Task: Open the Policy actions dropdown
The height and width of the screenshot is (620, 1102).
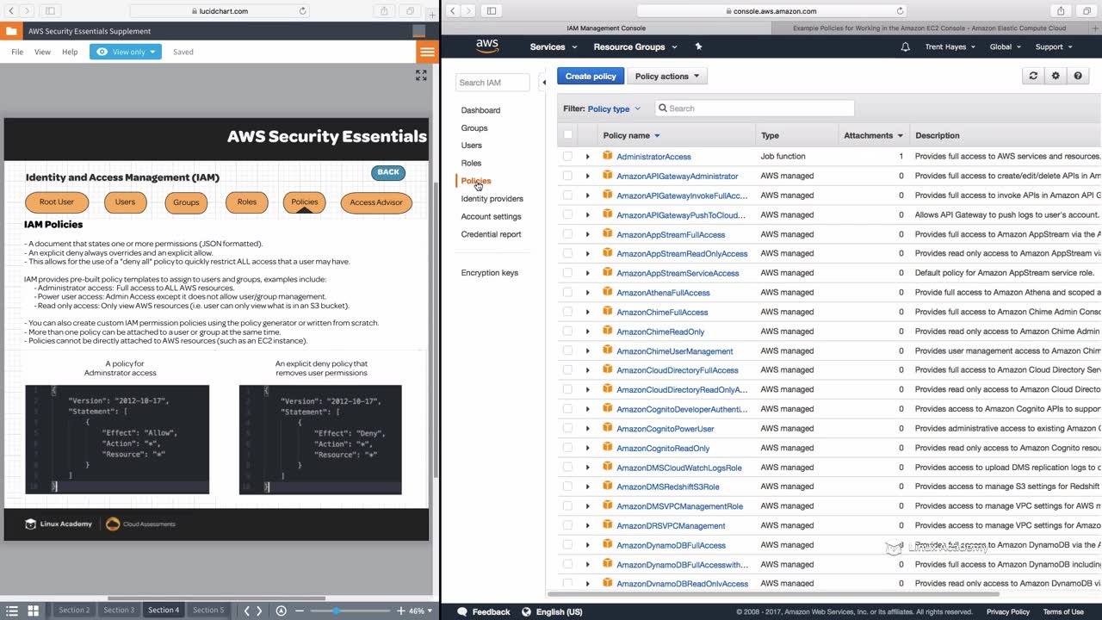Action: pos(668,76)
